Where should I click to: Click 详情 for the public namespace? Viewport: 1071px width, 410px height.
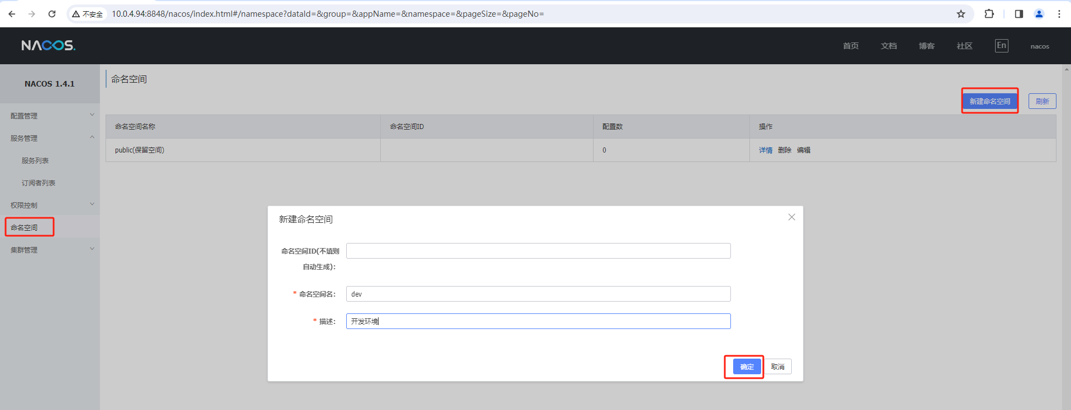(766, 150)
